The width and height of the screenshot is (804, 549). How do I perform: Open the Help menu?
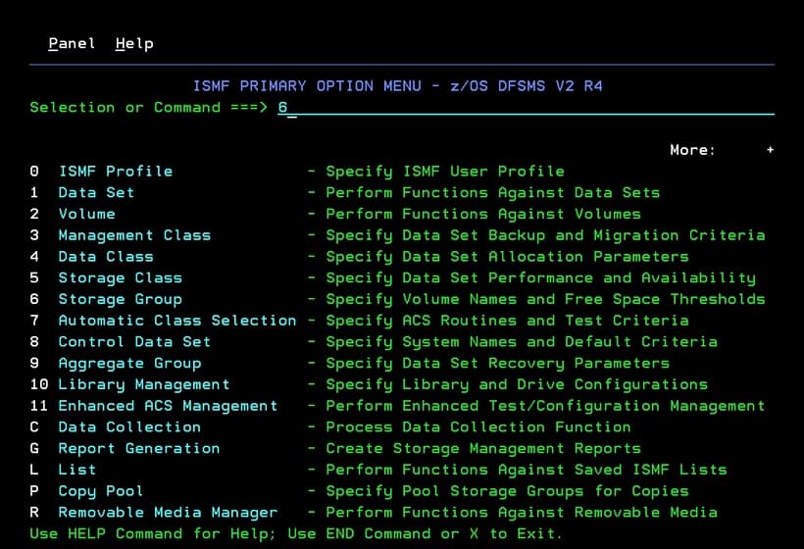[x=134, y=43]
